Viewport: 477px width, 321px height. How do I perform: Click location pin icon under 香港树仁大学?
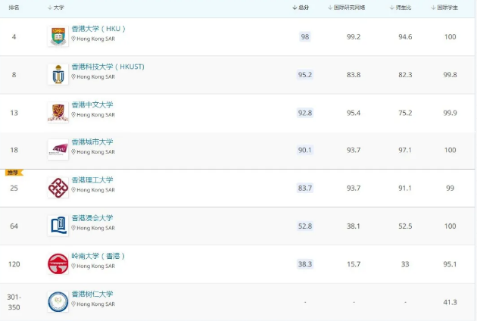73,304
